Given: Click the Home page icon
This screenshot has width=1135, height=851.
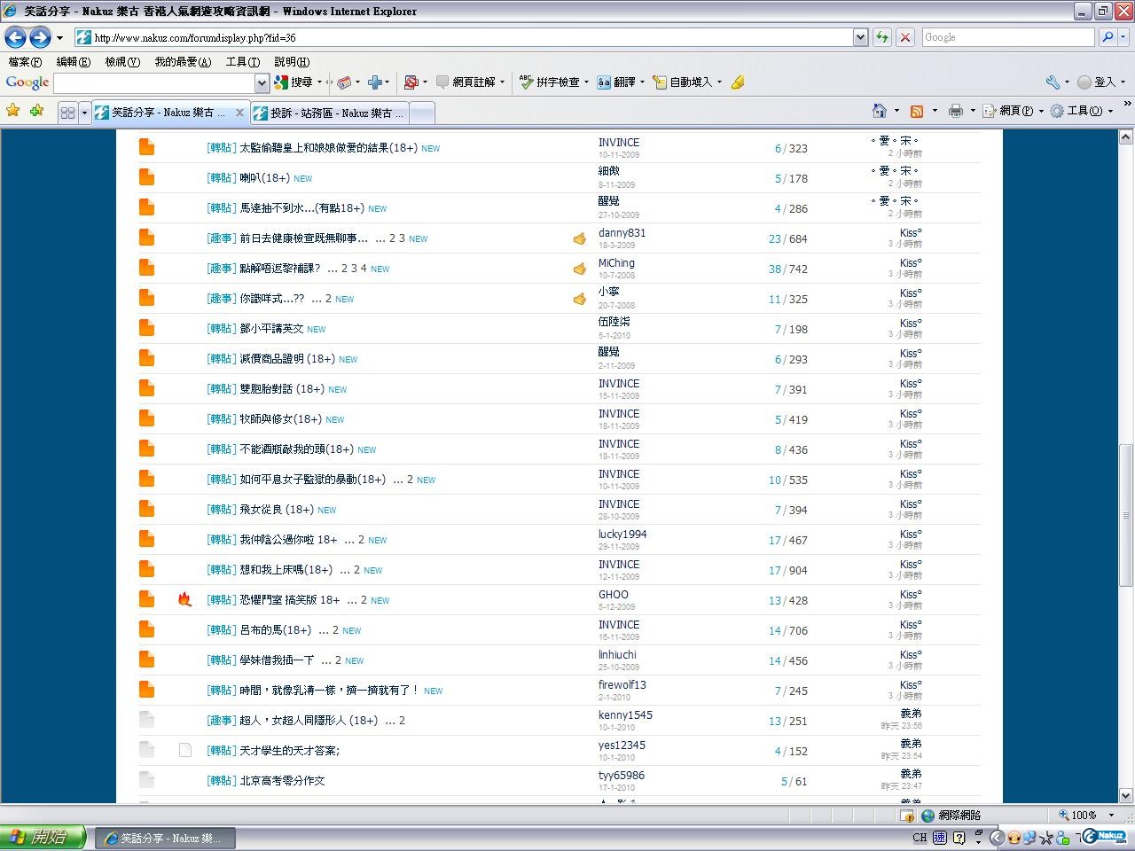Looking at the screenshot, I should (x=880, y=111).
